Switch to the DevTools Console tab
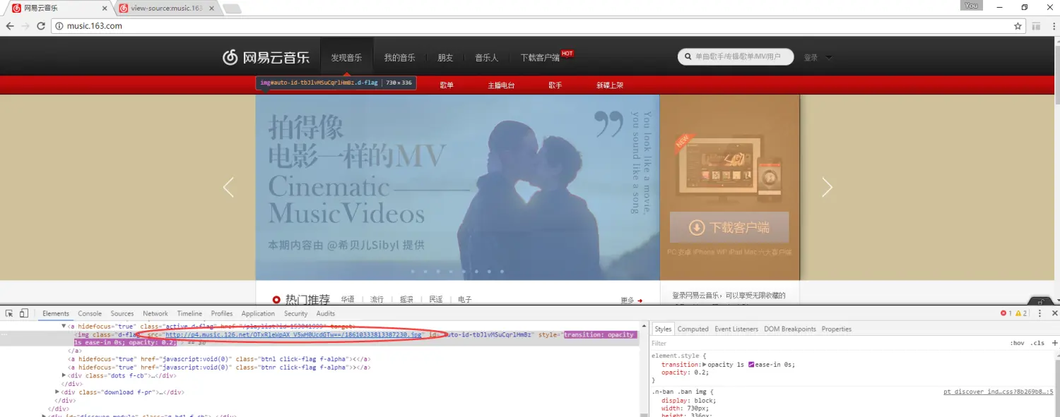This screenshot has width=1060, height=417. pos(90,313)
